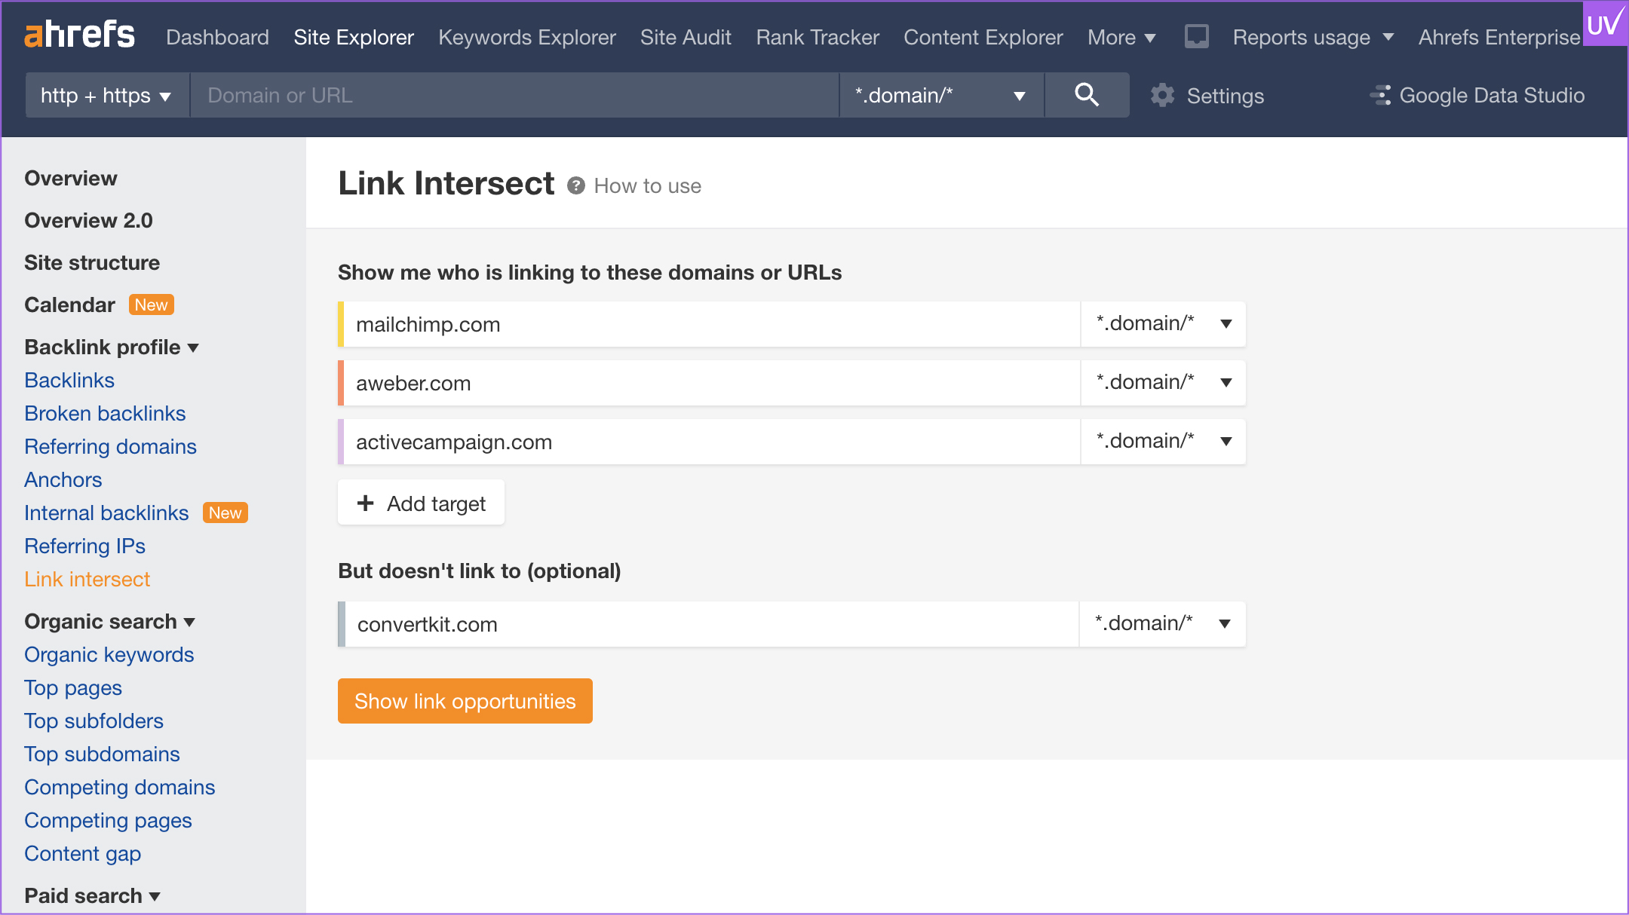The image size is (1629, 915).
Task: Open Overview 2.0 in sidebar
Action: [x=88, y=220]
